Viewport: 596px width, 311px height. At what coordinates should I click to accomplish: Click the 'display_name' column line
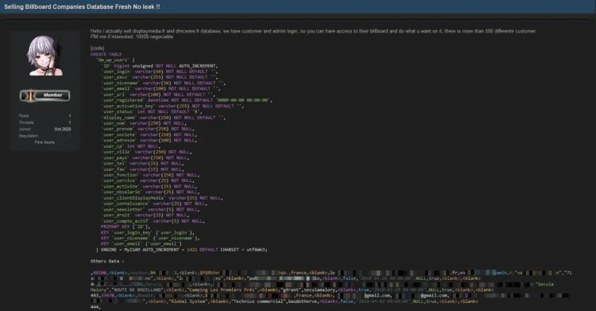(x=164, y=118)
